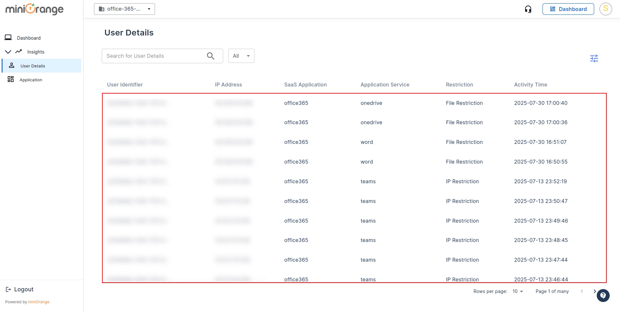Select activity time 2025-07-13 23:52:19

coord(540,181)
